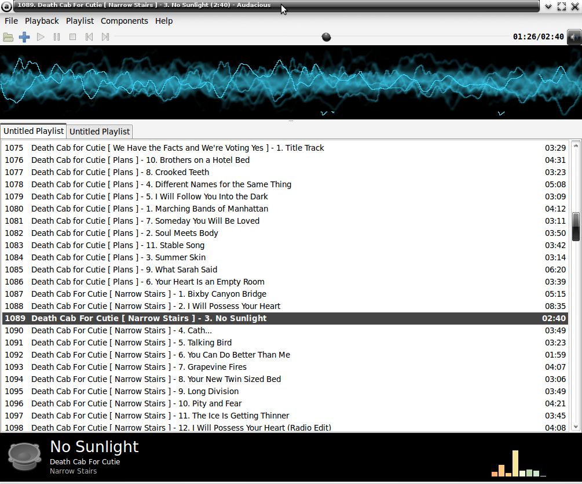The width and height of the screenshot is (582, 484).
Task: Click the playlist scrollbar down arrow
Action: [x=576, y=427]
